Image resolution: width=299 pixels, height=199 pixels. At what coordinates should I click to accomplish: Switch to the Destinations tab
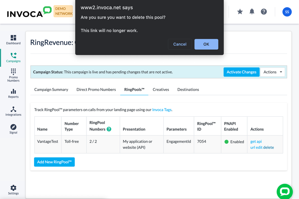188,89
